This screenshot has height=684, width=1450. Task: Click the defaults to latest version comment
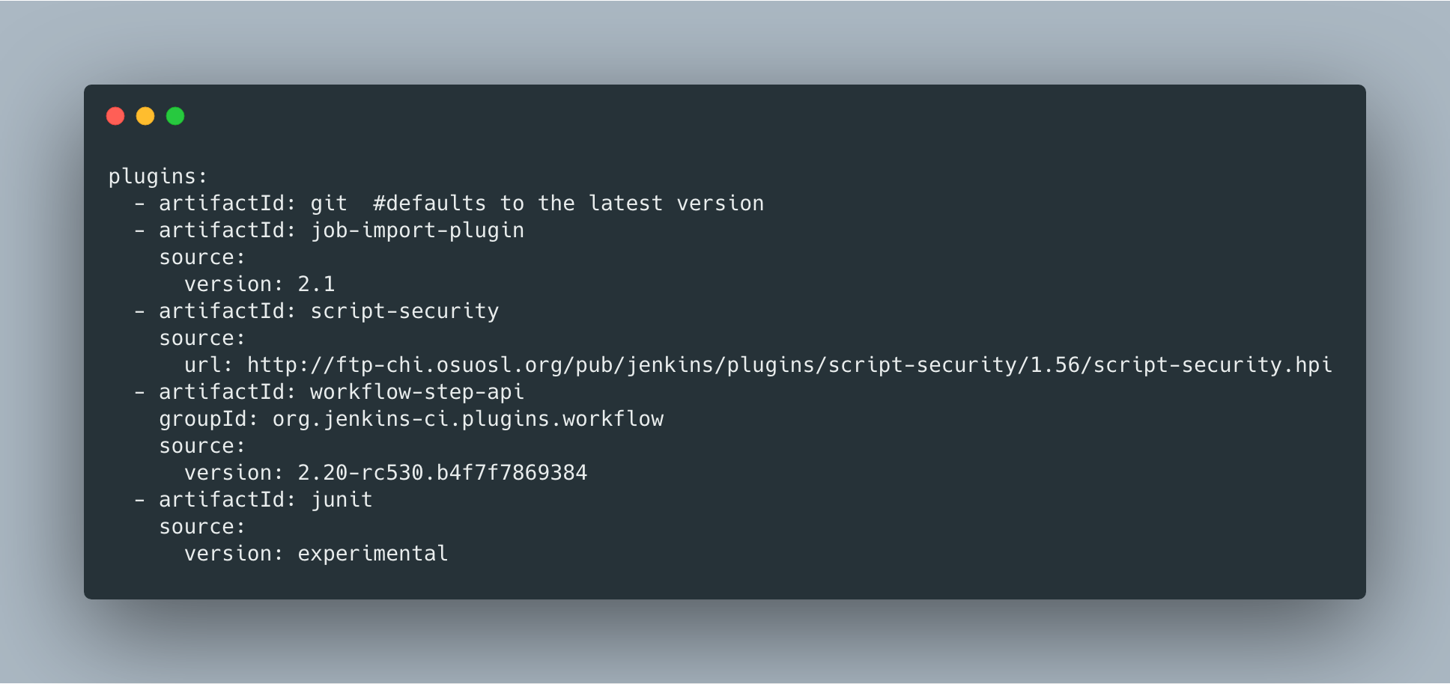[x=568, y=204]
